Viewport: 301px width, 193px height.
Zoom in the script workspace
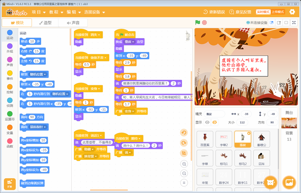coord(184,164)
